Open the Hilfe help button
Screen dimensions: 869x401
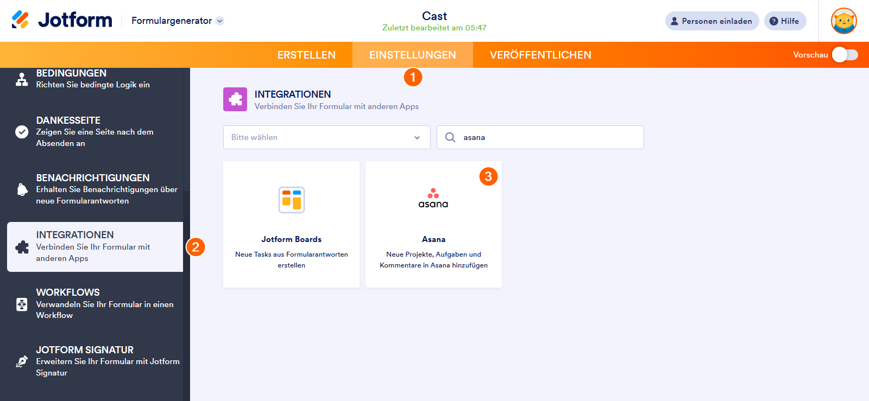(x=785, y=21)
